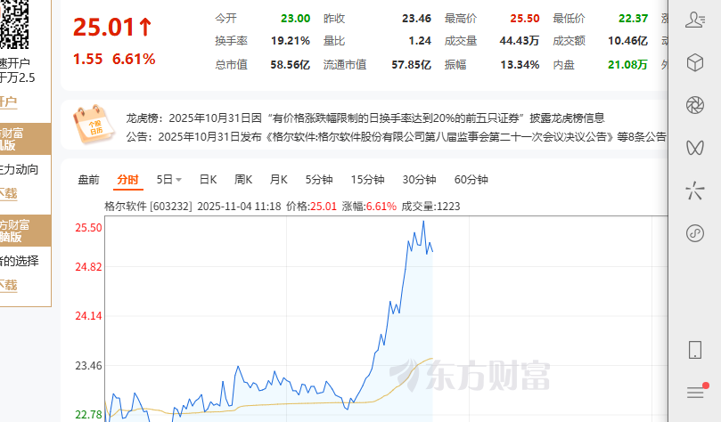Click the 成交量 value 44.43万

[x=520, y=41]
